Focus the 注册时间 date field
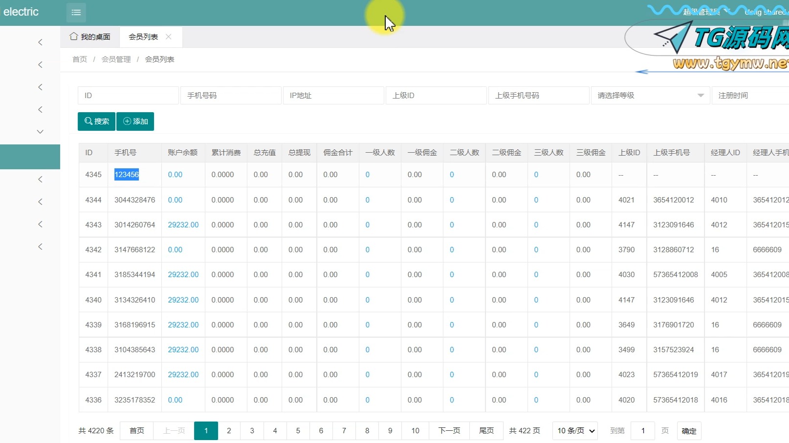789x443 pixels. tap(750, 95)
